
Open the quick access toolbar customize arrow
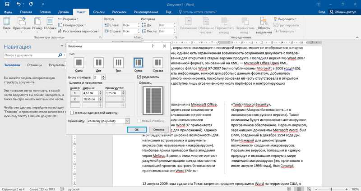(43, 4)
